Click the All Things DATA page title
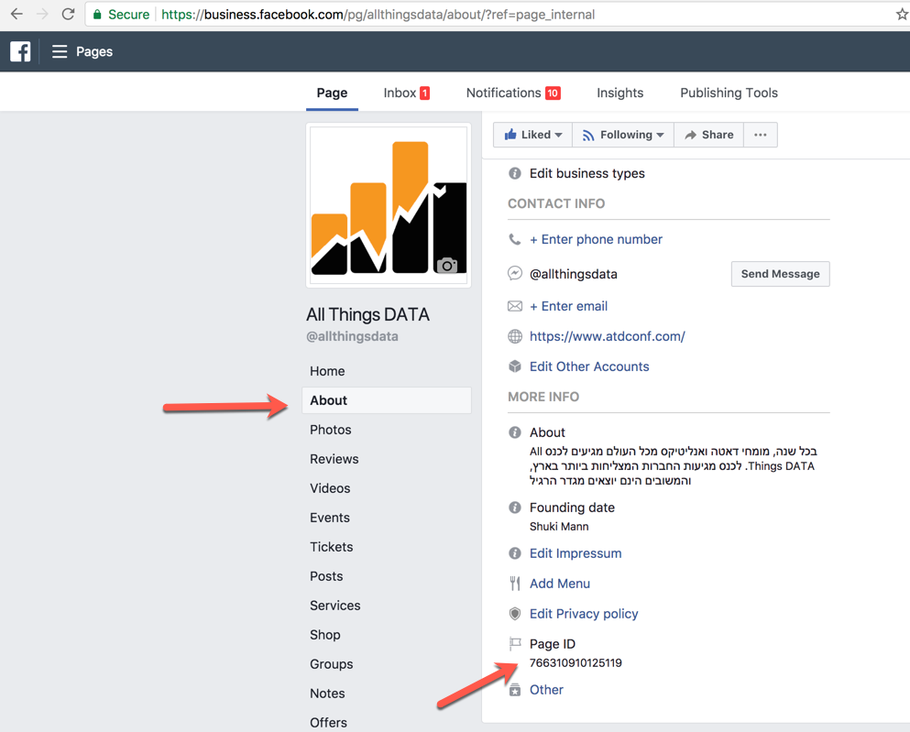Viewport: 910px width, 732px height. pyautogui.click(x=368, y=314)
